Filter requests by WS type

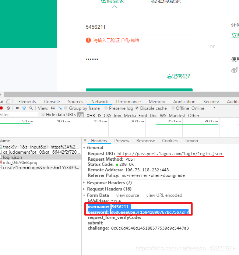click(x=163, y=115)
